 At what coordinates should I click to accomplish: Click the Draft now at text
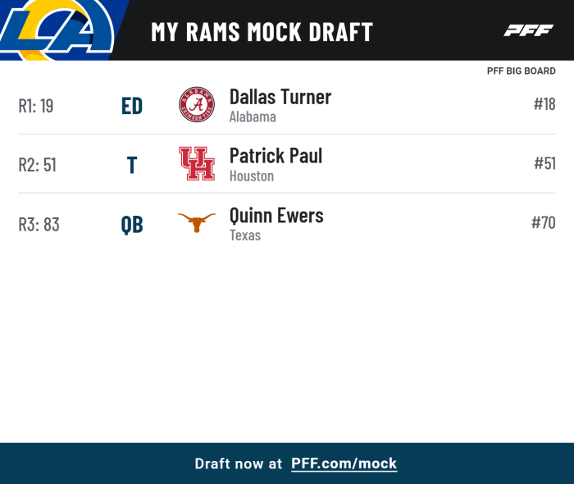[x=239, y=463]
